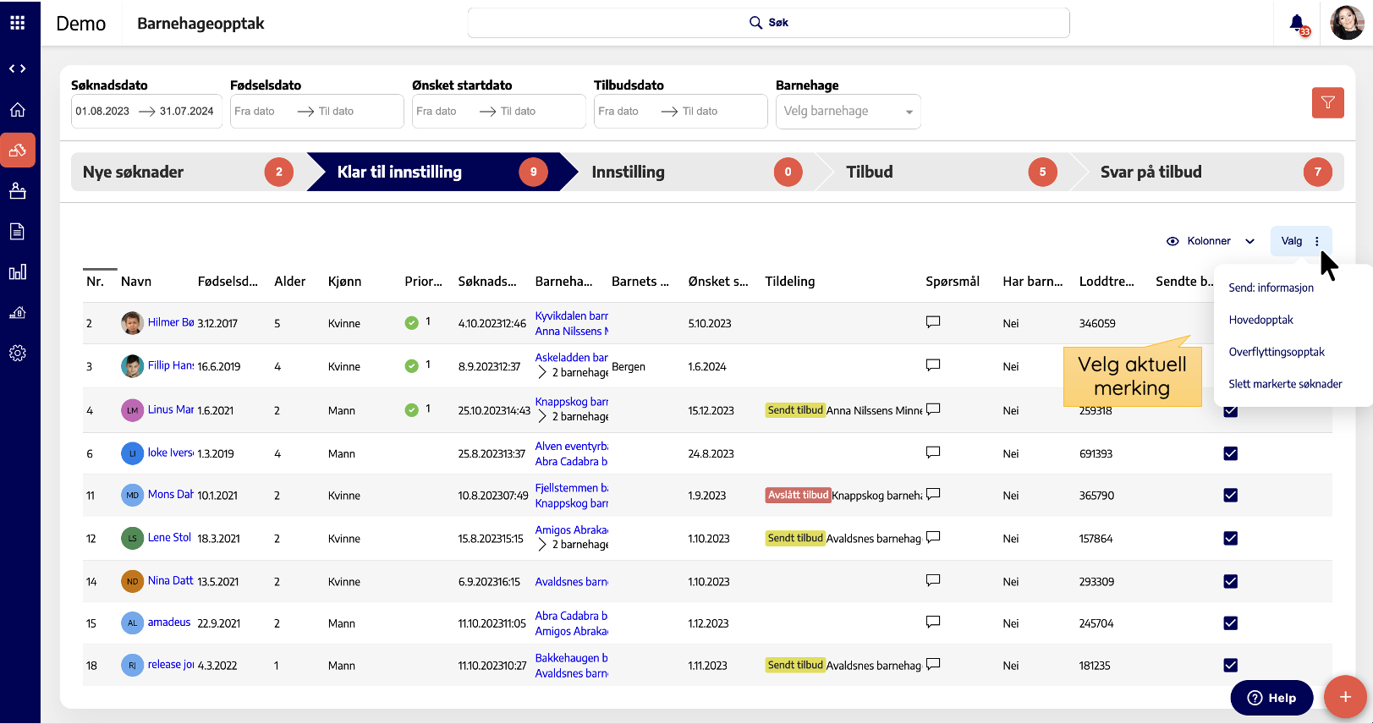1373x724 pixels.
Task: Open notifications bell
Action: (1297, 23)
